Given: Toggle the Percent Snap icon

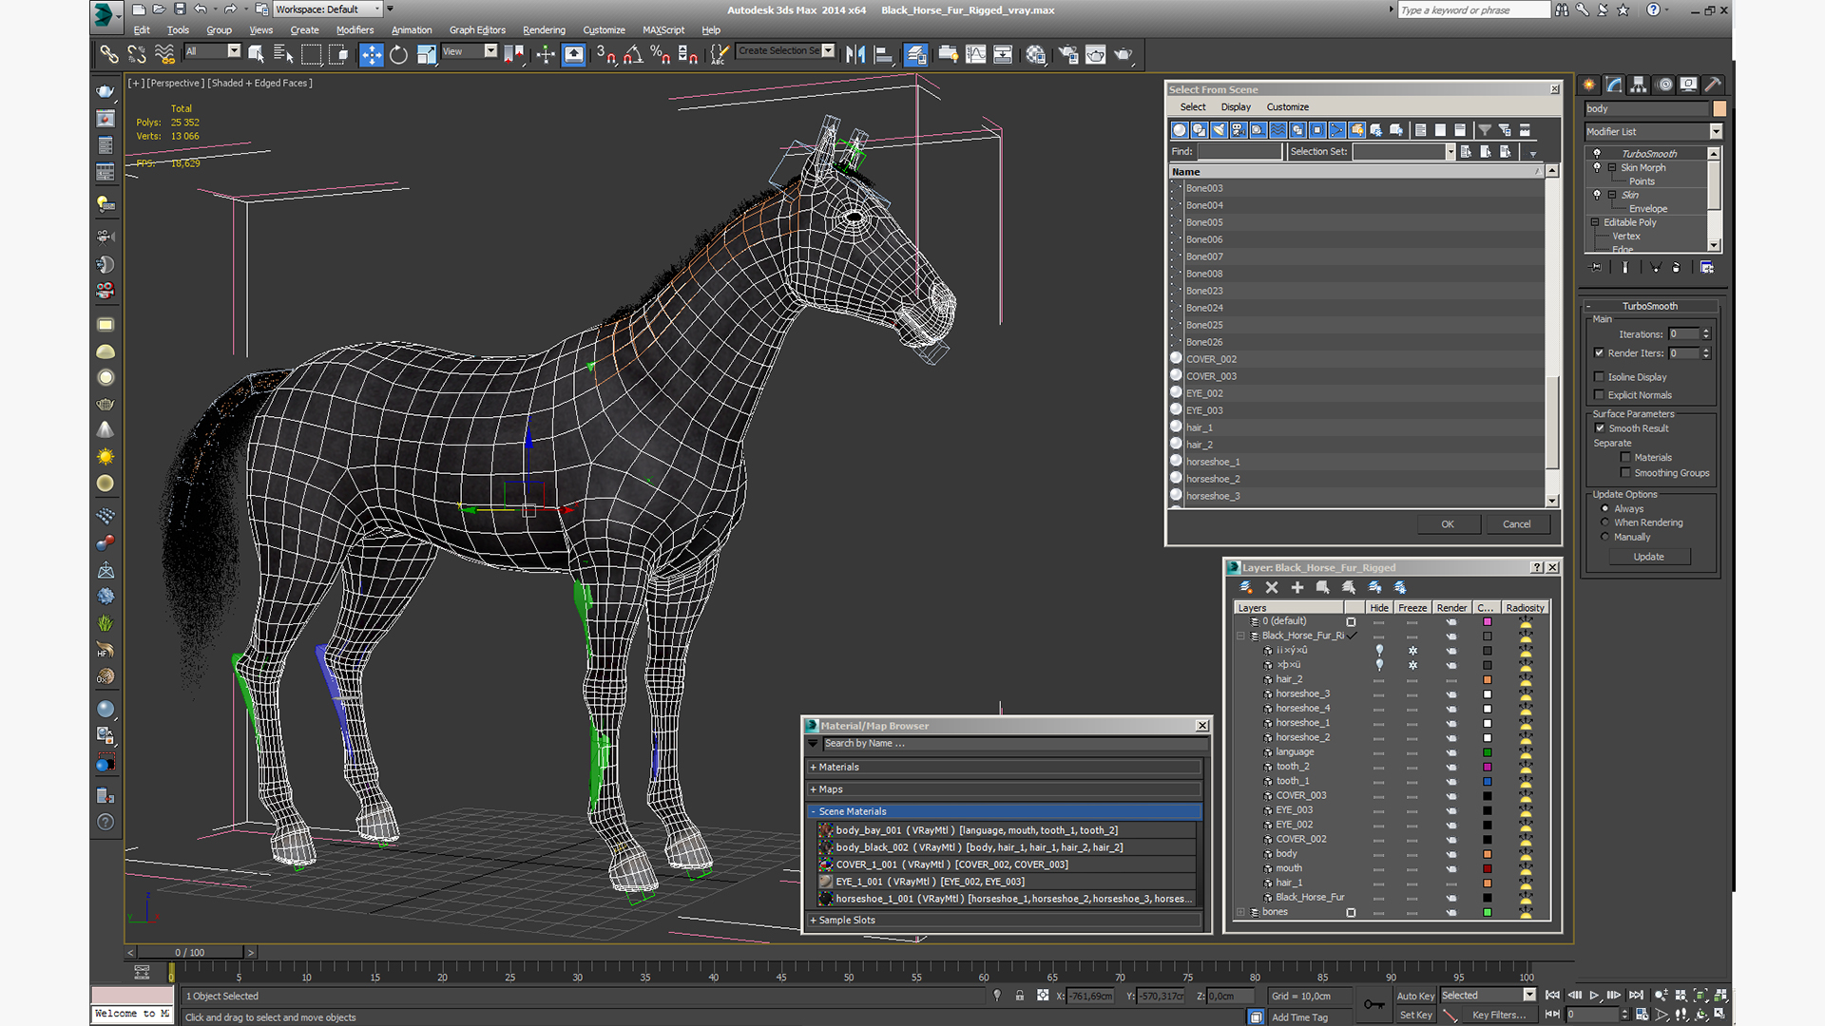Looking at the screenshot, I should pos(660,54).
